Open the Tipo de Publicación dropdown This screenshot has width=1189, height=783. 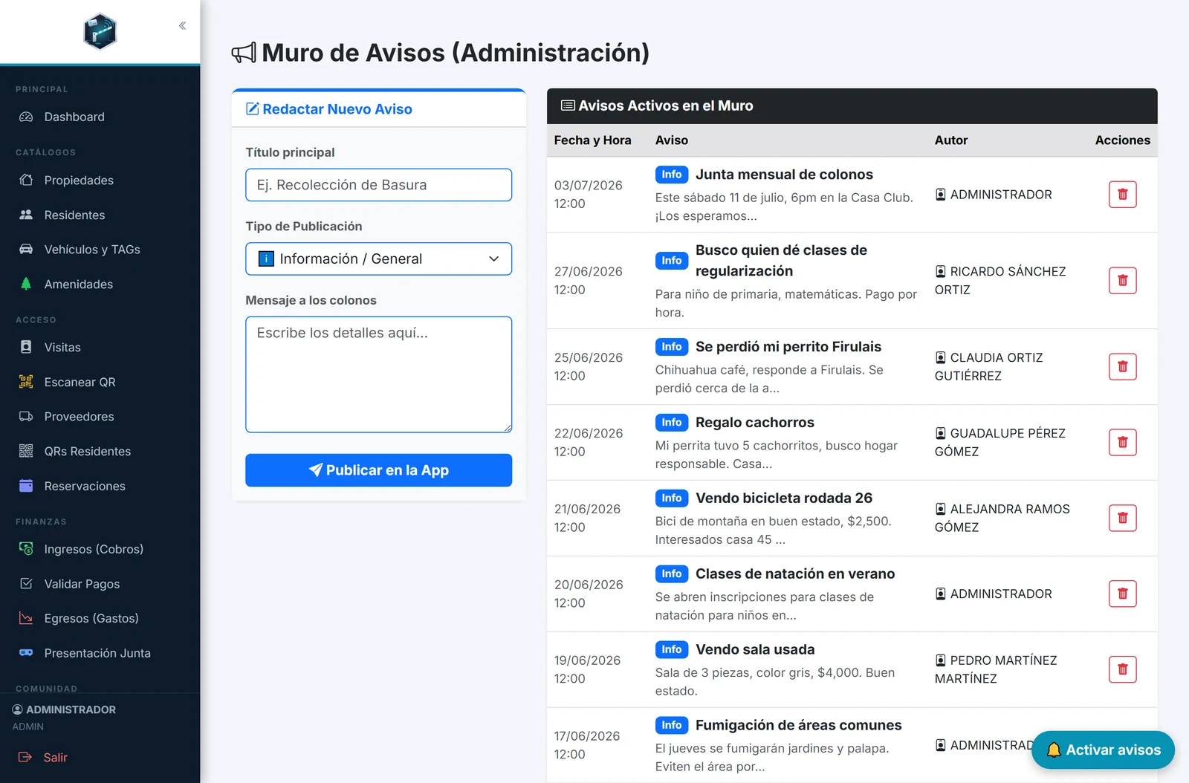tap(378, 259)
